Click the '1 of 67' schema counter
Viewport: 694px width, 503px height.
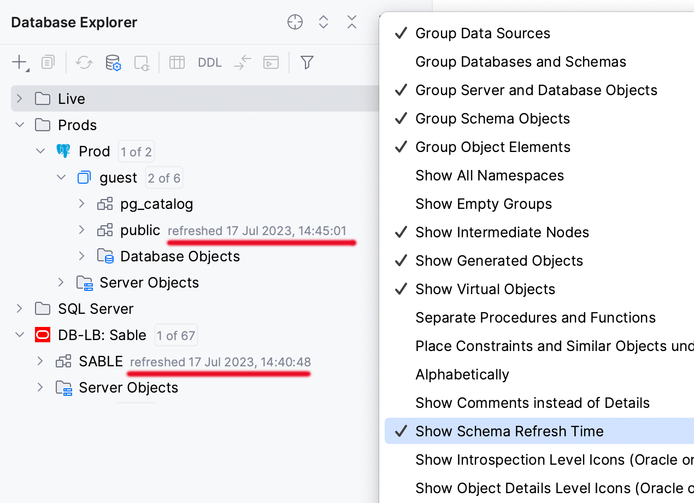coord(176,336)
